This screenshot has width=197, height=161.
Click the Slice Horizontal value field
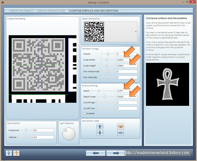pos(44,130)
